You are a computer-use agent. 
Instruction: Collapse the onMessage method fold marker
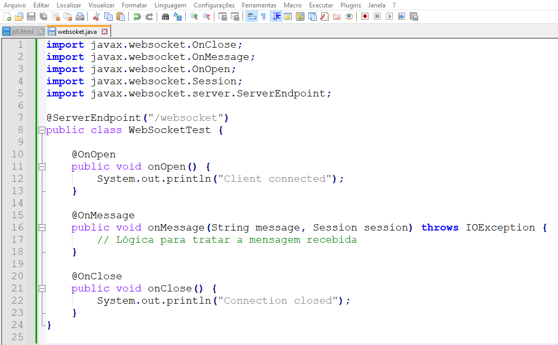coord(41,227)
